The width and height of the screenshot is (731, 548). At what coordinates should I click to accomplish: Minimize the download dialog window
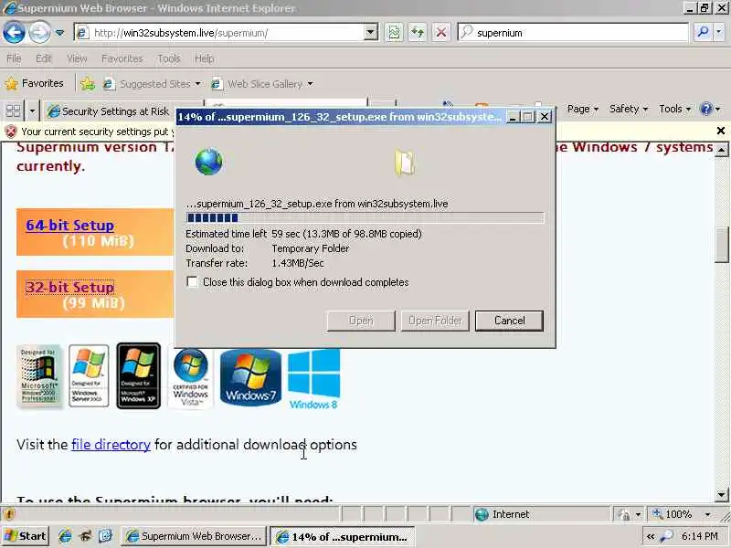(x=513, y=117)
